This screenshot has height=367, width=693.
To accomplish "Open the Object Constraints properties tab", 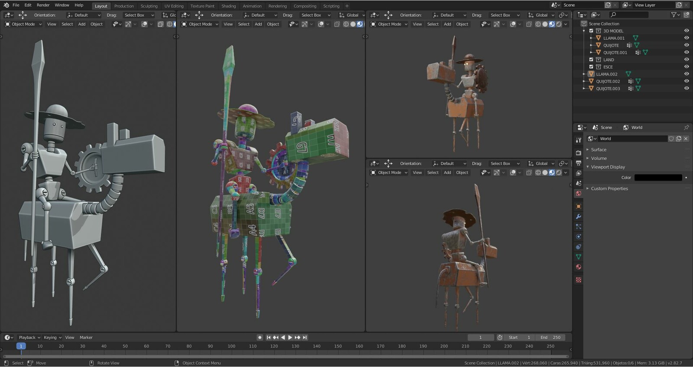I will coord(578,247).
